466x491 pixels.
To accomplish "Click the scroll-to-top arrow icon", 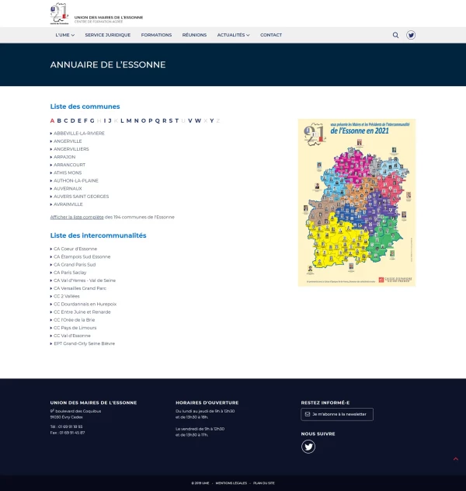I will click(x=456, y=459).
